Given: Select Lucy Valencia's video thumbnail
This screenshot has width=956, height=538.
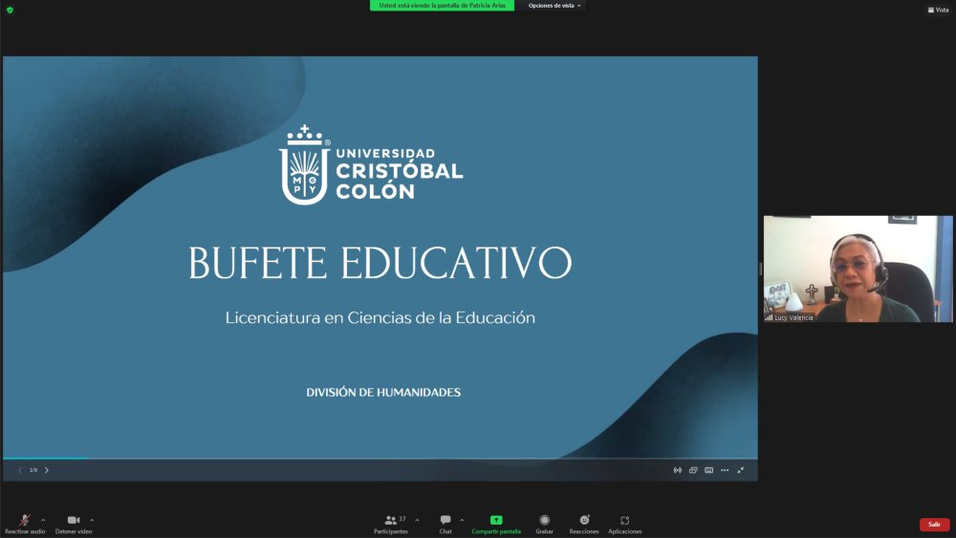Looking at the screenshot, I should pos(858,269).
